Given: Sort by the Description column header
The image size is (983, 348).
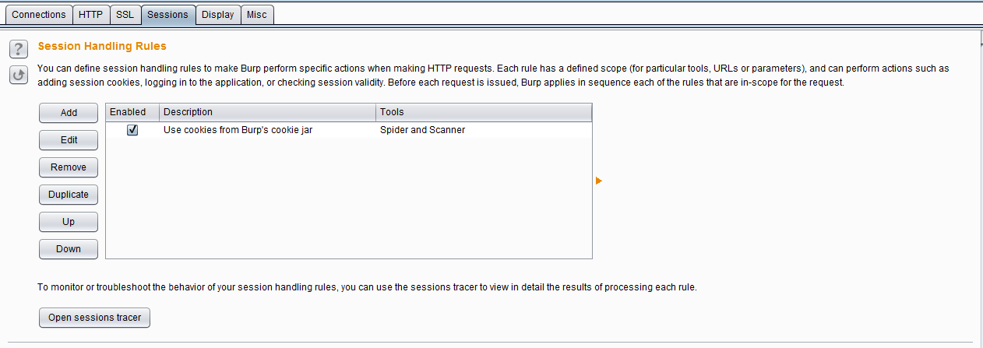Looking at the screenshot, I should (x=267, y=112).
